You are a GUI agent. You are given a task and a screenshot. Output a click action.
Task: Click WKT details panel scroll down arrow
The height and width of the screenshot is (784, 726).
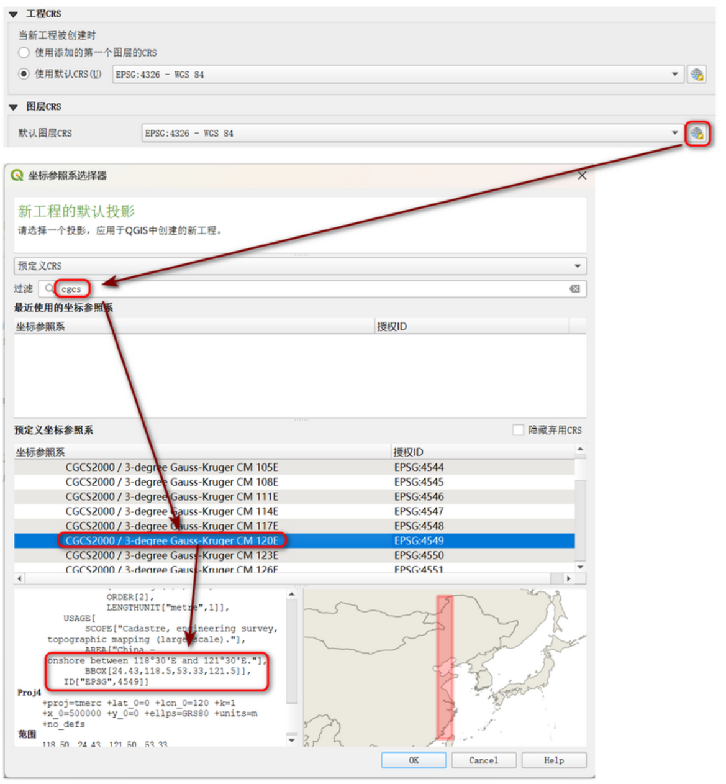click(291, 741)
